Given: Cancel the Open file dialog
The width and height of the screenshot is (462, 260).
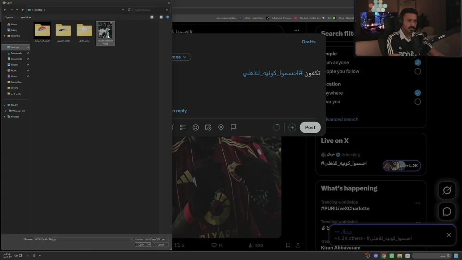Looking at the screenshot, I should (x=161, y=245).
